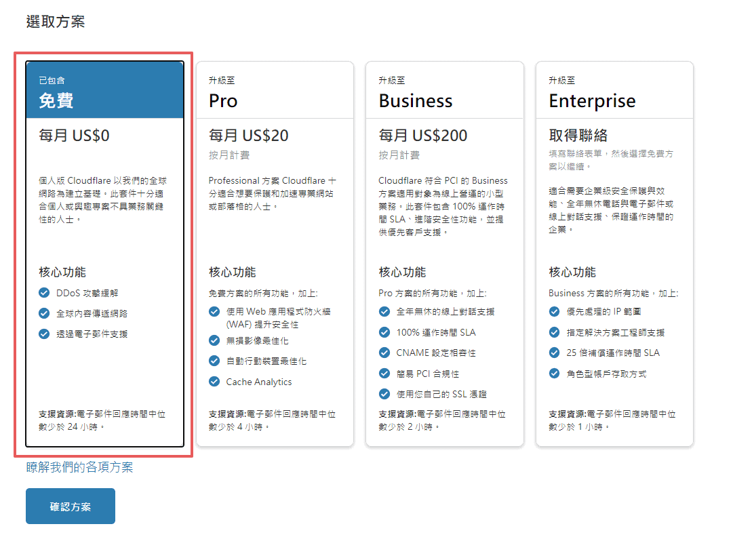Click checkmark beside 優先處理的 IP 範圍
The width and height of the screenshot is (733, 539).
click(x=555, y=311)
